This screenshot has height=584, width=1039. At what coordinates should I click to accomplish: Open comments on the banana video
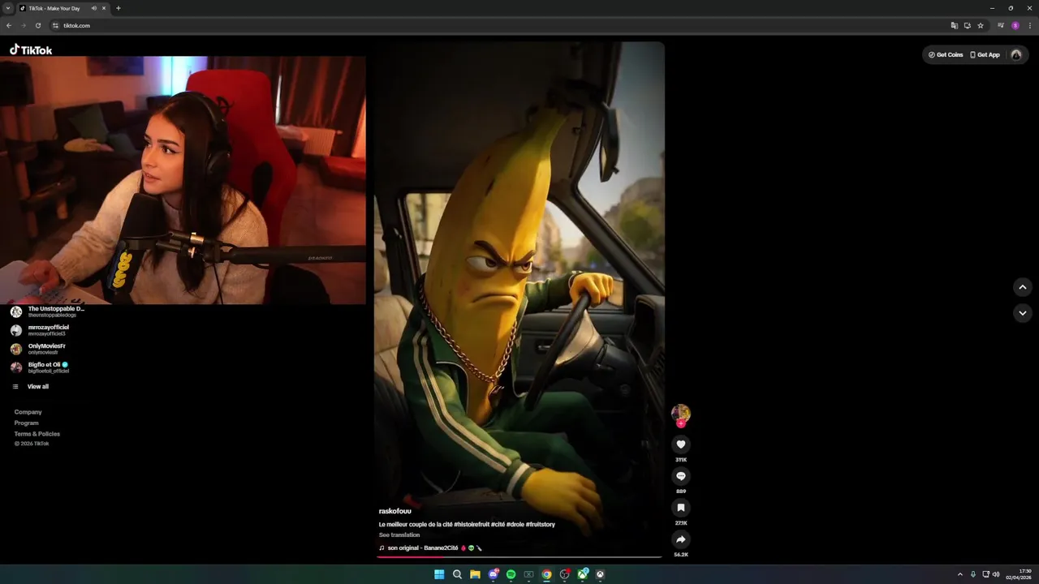(x=681, y=476)
